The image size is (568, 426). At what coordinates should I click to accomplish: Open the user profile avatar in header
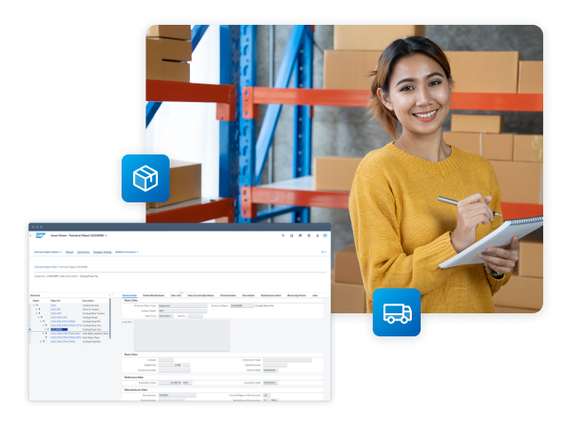click(325, 235)
